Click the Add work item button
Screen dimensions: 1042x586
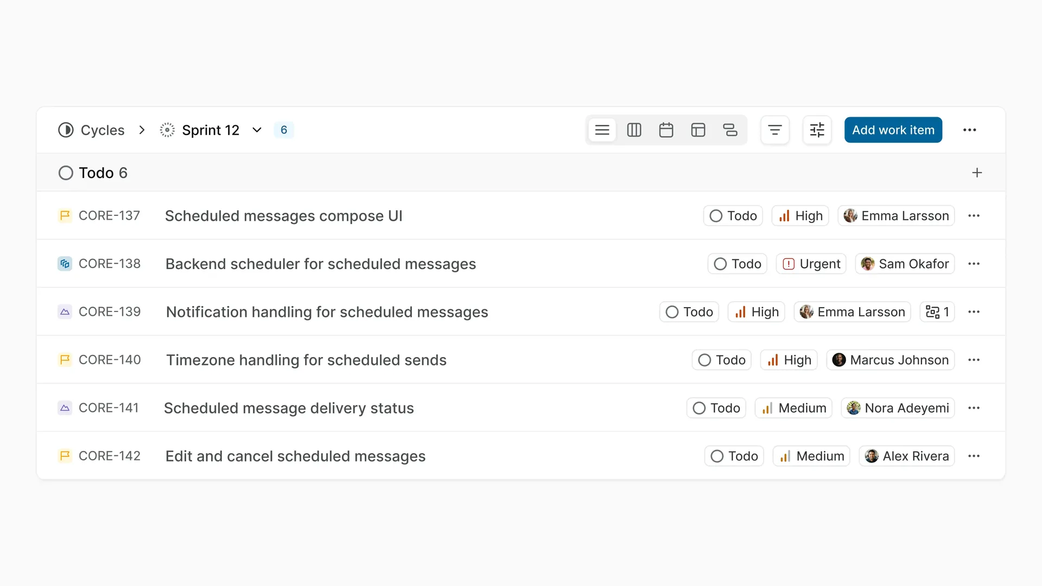pos(893,130)
